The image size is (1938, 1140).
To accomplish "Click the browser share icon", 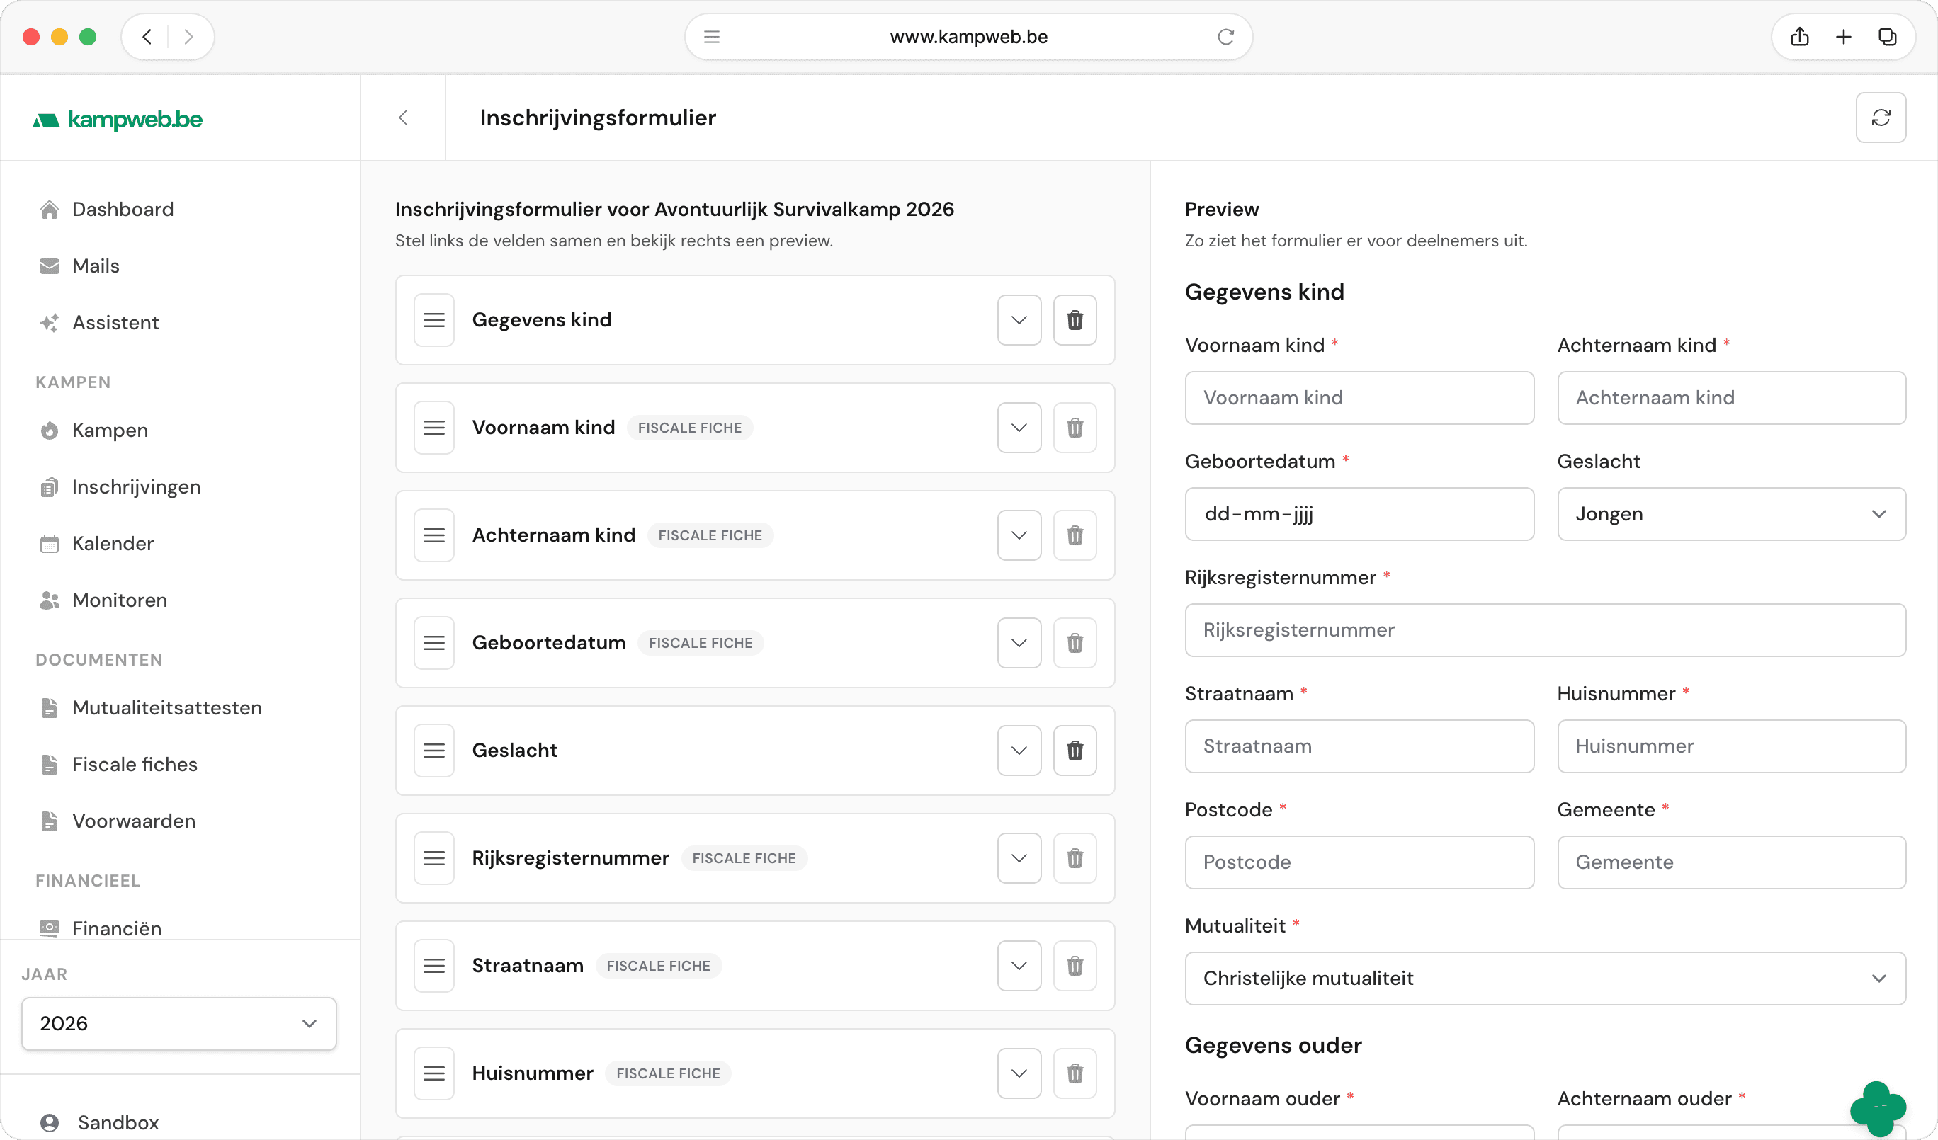I will coord(1800,37).
